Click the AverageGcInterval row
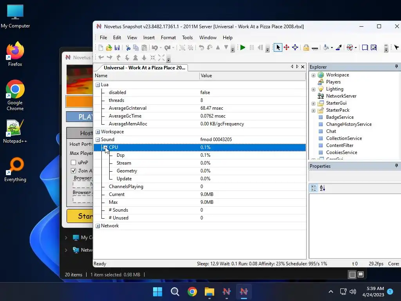 tap(200, 108)
